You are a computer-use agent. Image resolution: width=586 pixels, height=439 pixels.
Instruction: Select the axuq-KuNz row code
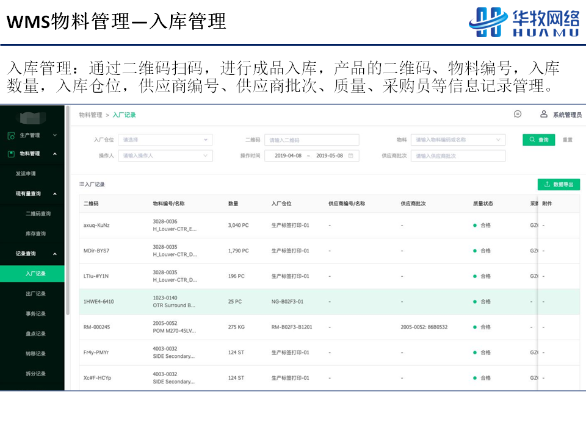[96, 226]
